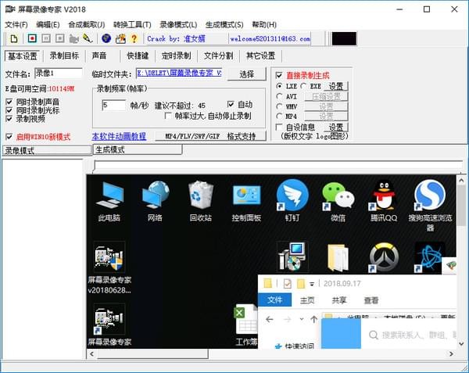Switch to the 快捷键 tab

click(138, 56)
